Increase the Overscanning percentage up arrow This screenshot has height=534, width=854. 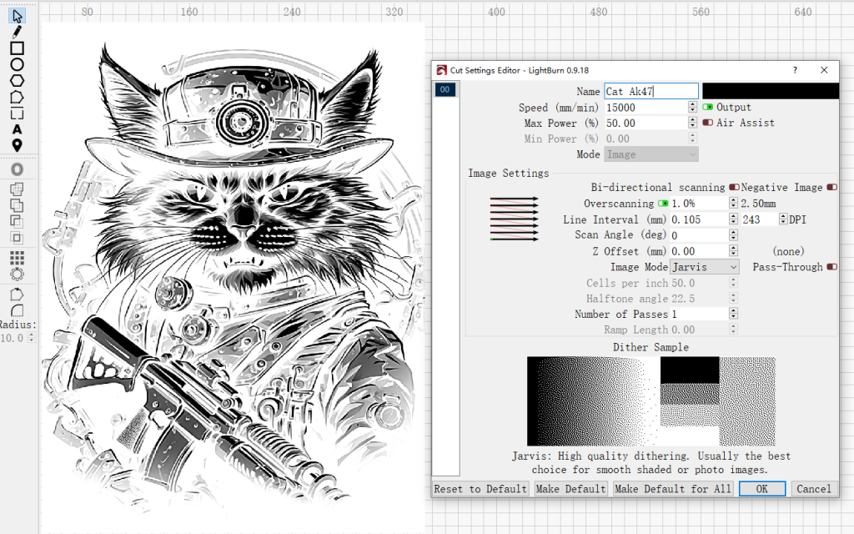click(x=733, y=200)
